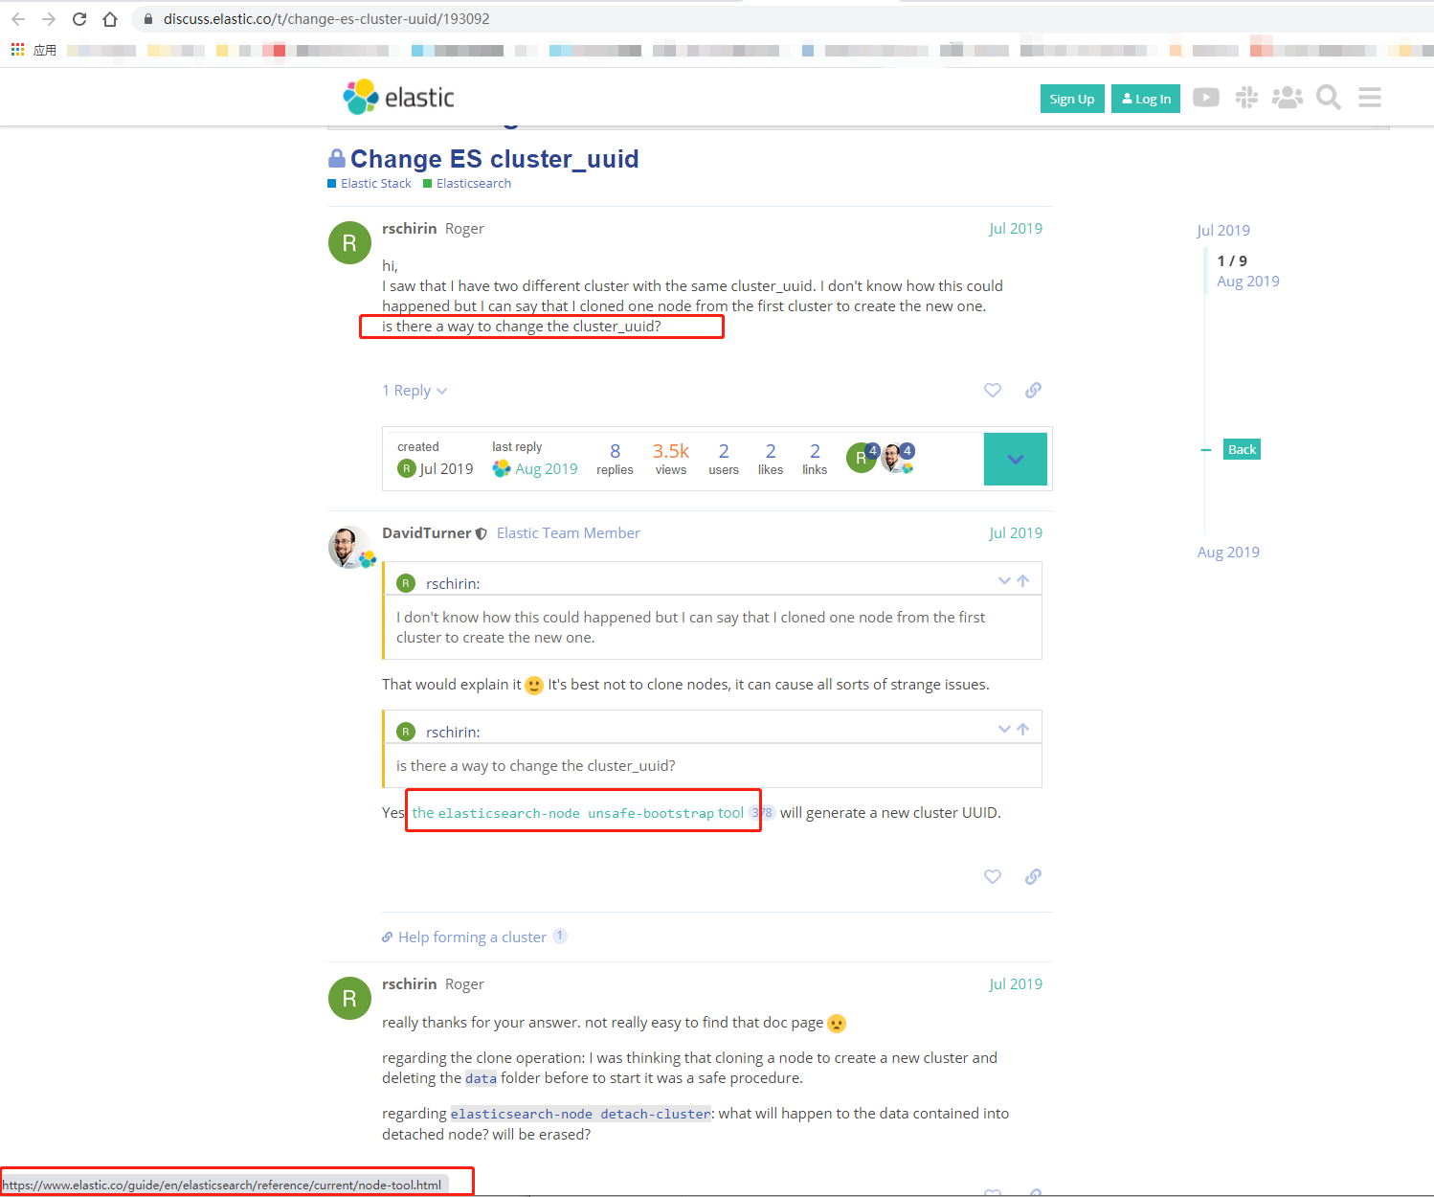Click the created Jul 2019 date in topic map
The image size is (1434, 1197).
[446, 469]
